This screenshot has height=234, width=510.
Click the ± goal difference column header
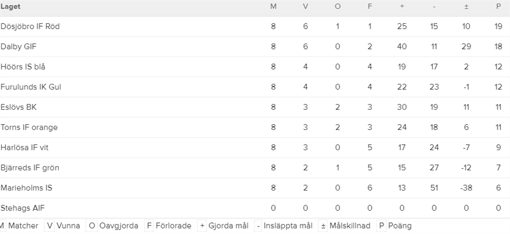coord(466,6)
